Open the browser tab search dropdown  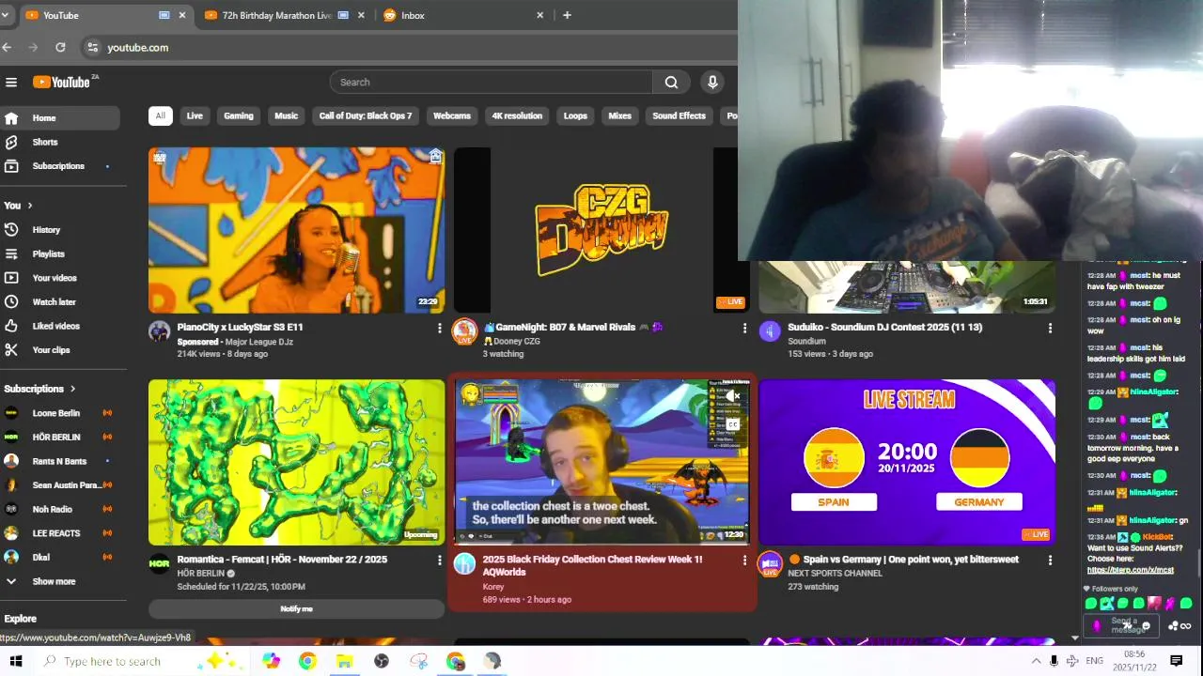click(5, 15)
